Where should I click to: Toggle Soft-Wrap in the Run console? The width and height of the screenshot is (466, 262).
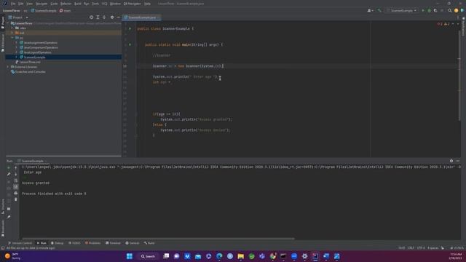[16, 180]
